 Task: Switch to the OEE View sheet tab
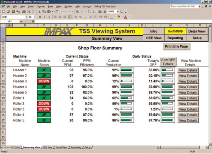[x=48, y=147]
